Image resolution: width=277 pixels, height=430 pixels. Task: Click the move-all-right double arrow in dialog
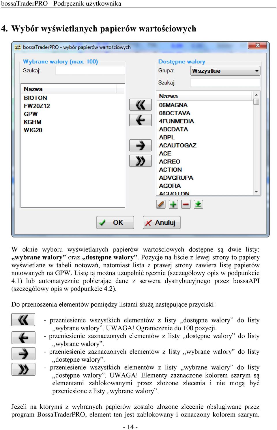point(140,161)
